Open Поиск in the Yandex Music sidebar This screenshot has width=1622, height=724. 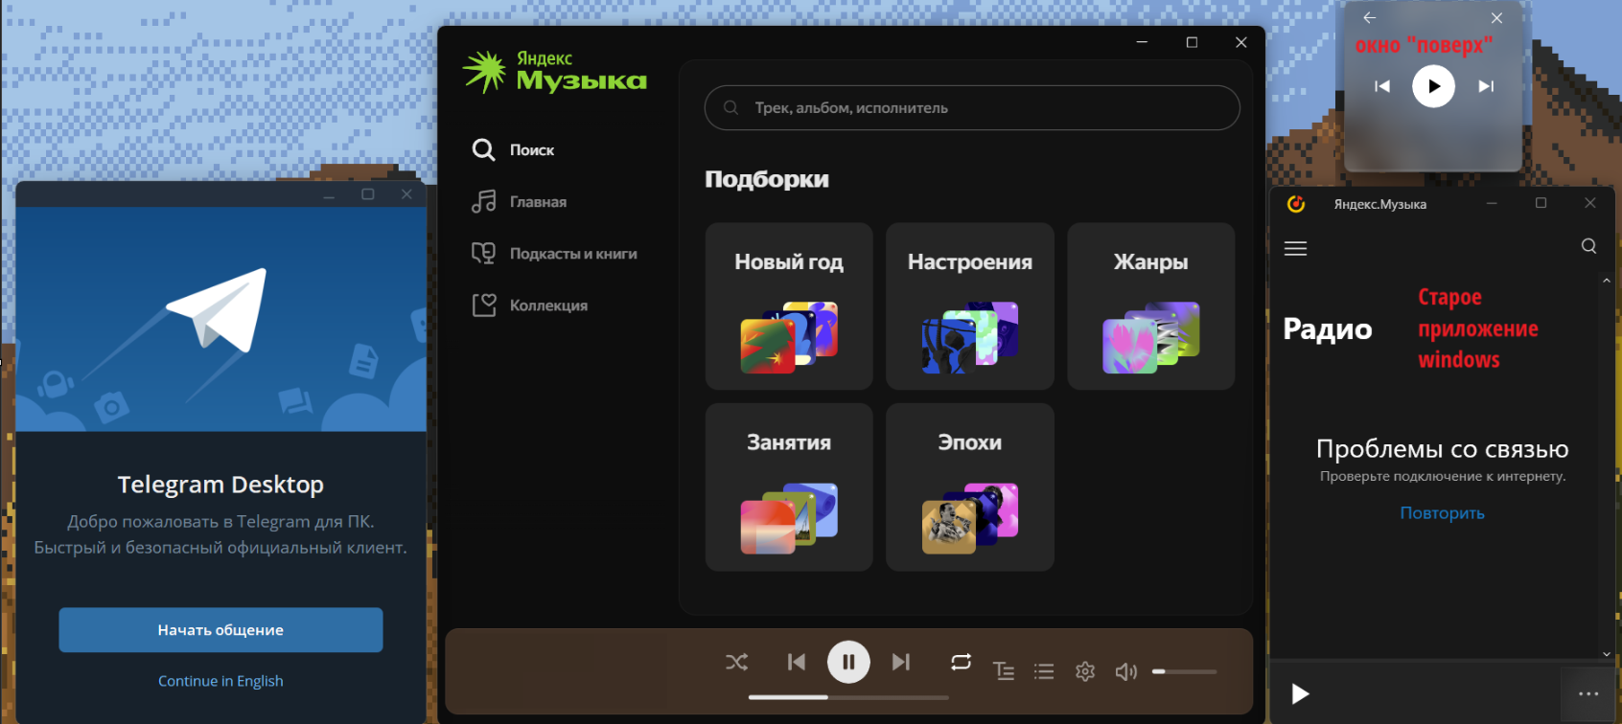pos(513,149)
